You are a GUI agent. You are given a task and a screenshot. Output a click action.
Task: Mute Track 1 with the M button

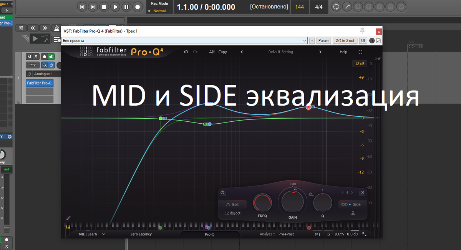(29, 56)
